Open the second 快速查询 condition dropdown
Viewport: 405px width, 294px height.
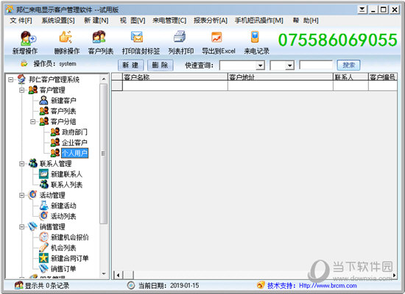[290, 65]
